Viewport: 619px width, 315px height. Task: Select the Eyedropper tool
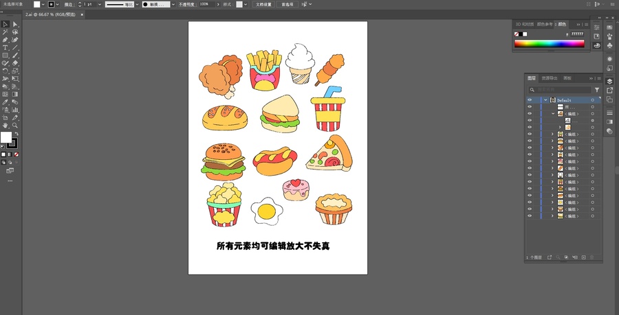point(5,102)
